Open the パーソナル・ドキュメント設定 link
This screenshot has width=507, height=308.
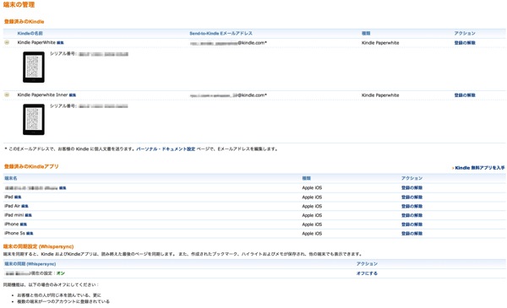click(166, 149)
